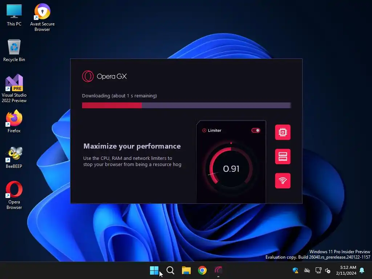Open File Explorer from taskbar
Screen dimensions: 372x279
[x=186, y=270]
